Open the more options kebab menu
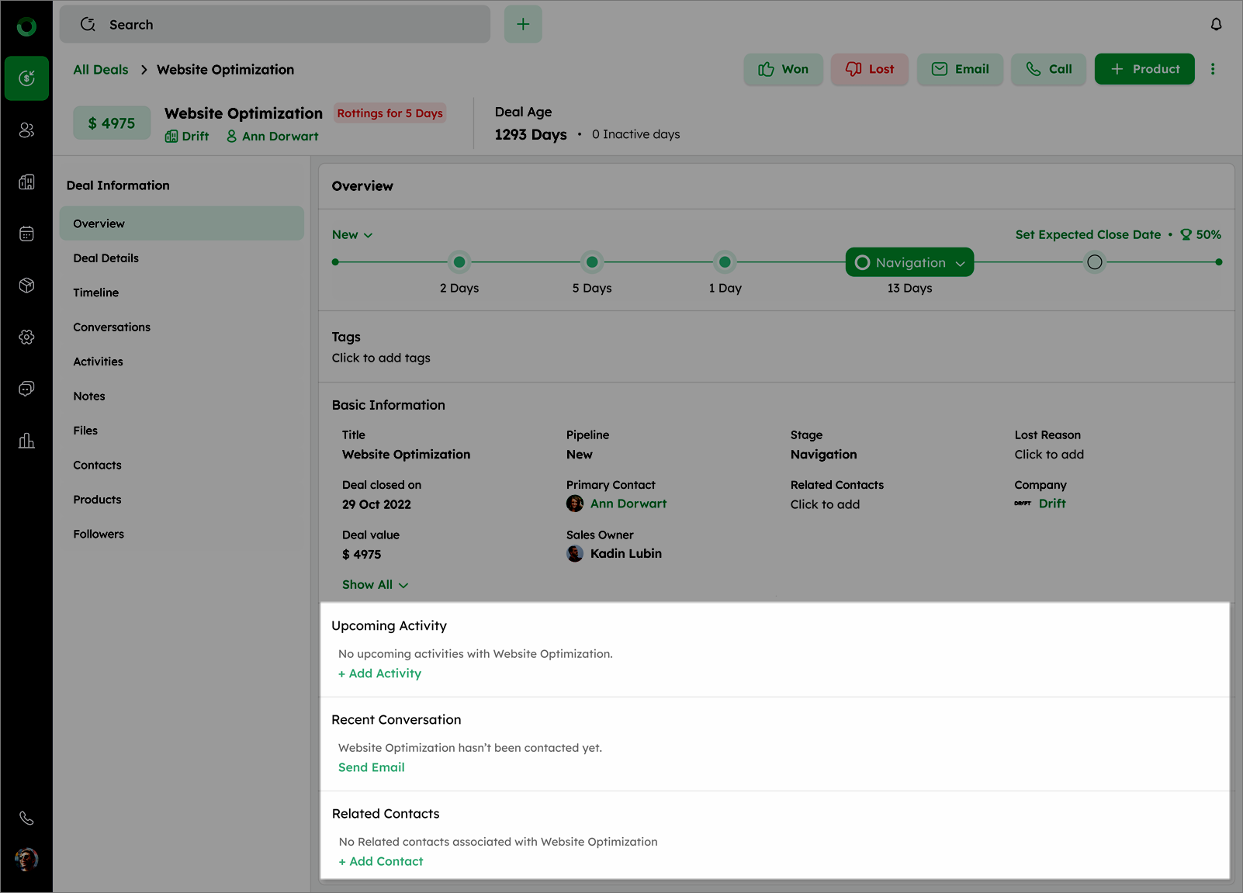The image size is (1243, 893). (1213, 69)
